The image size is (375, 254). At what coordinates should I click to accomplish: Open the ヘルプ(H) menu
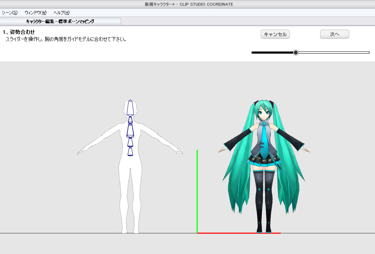61,13
